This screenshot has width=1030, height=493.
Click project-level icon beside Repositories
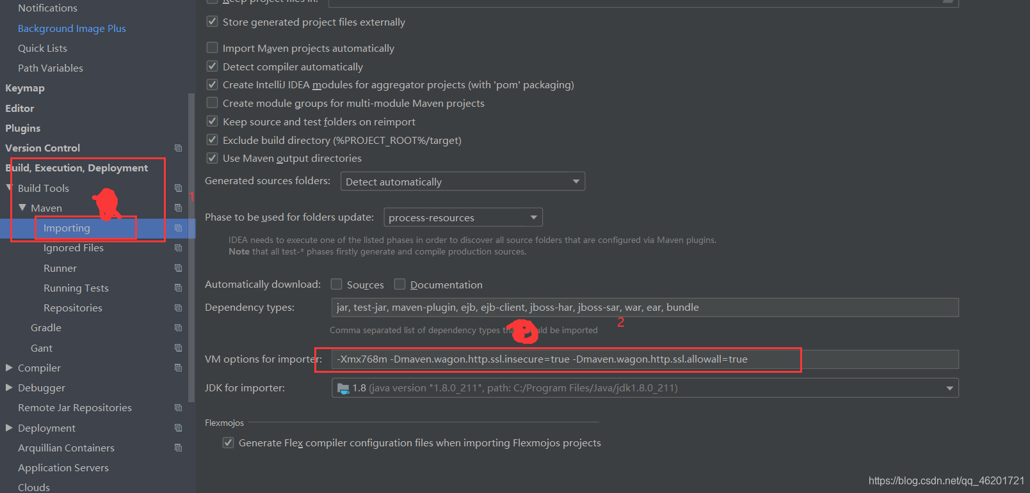click(178, 308)
